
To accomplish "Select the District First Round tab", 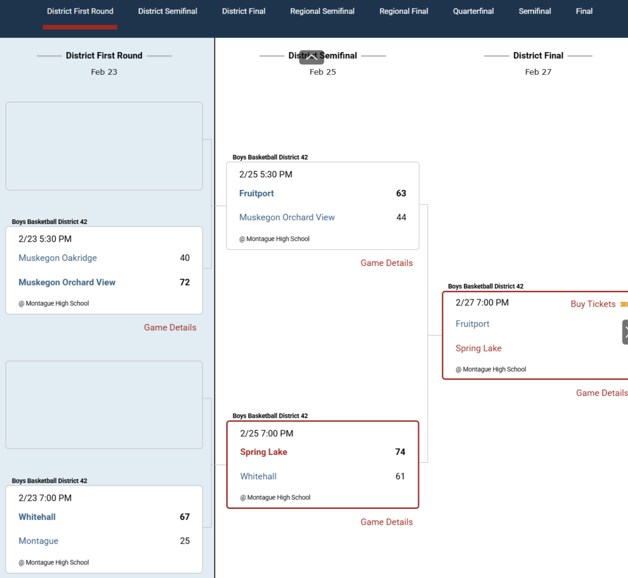I will [x=80, y=11].
